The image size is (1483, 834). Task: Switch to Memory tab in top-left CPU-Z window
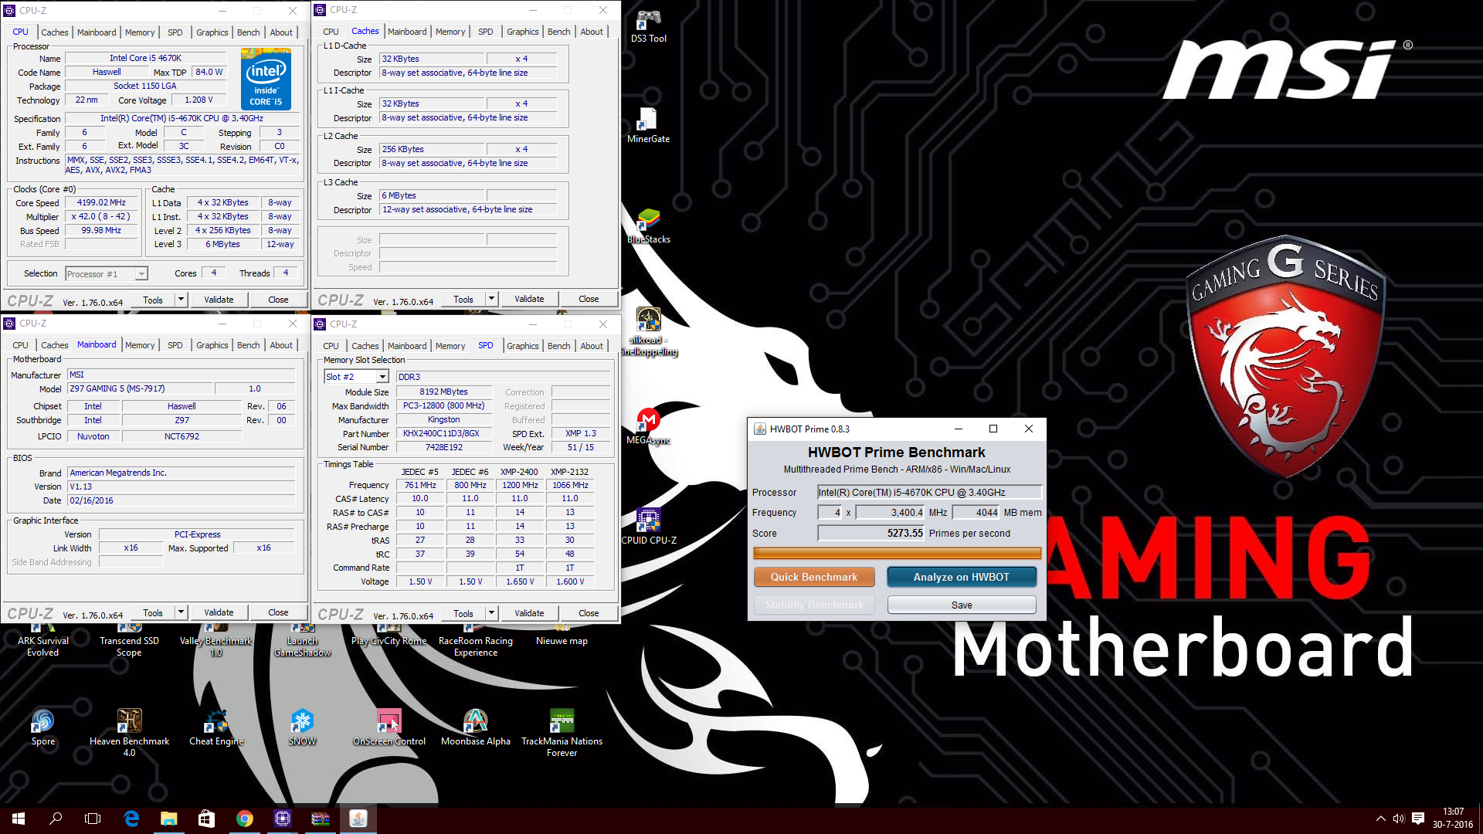[x=140, y=32]
